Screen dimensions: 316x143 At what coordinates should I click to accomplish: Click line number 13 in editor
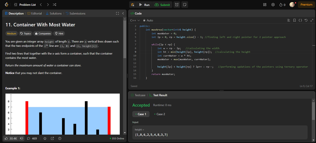[x=135, y=67]
